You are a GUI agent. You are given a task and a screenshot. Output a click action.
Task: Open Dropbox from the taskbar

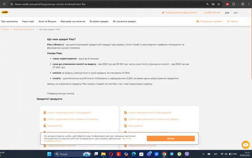point(157,154)
